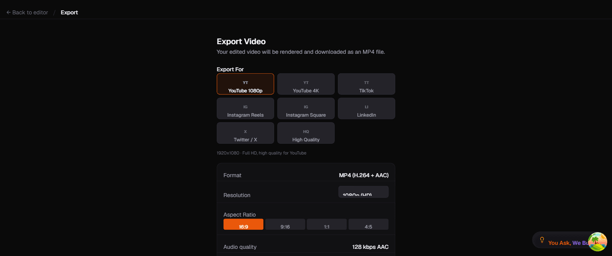Select the YouTube 1080p export preset
Screen dimensions: 612x256
point(245,84)
